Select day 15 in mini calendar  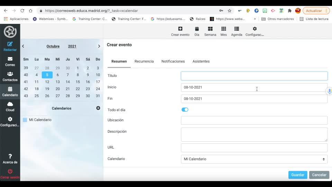pos(78,82)
